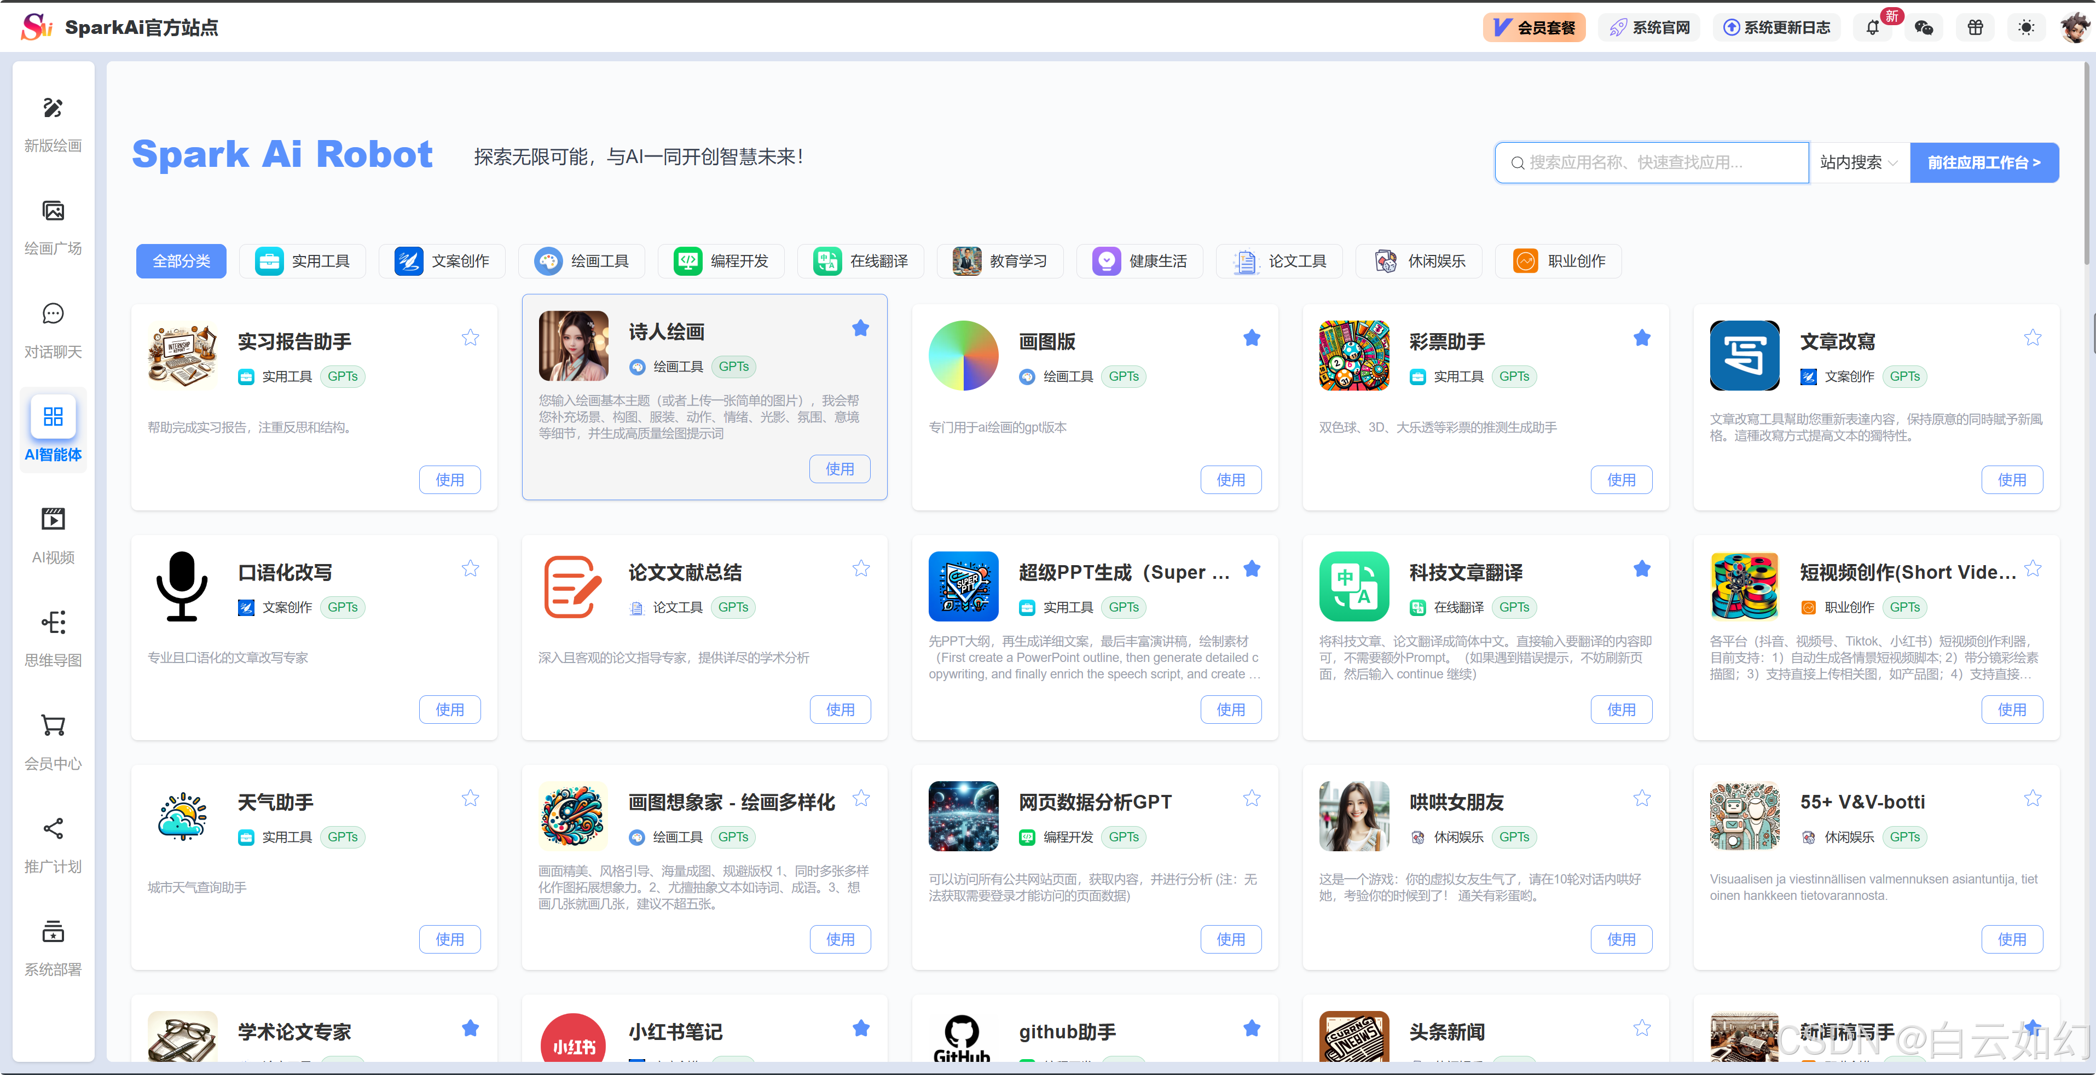The image size is (2096, 1075).
Task: Click 使用 on 画图版 card
Action: pos(1230,480)
